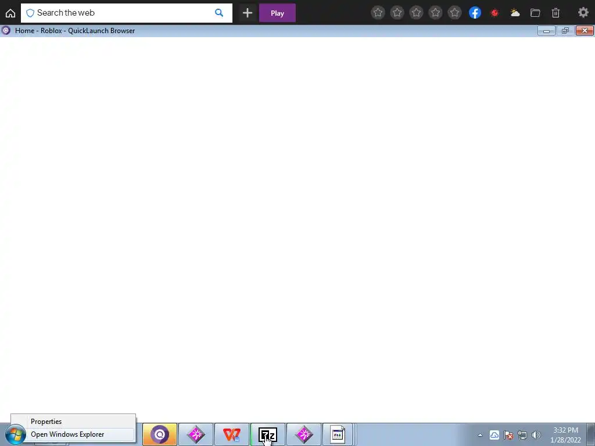Open the second star bookmark slot
The image size is (595, 446).
point(397,13)
